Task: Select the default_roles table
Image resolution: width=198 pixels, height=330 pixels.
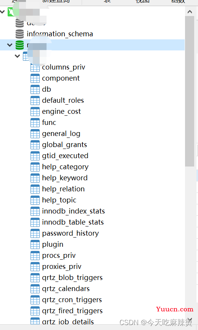Action: click(63, 100)
